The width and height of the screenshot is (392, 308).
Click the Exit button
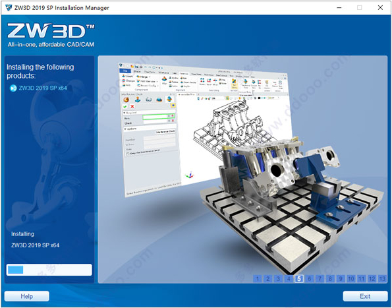click(x=365, y=296)
